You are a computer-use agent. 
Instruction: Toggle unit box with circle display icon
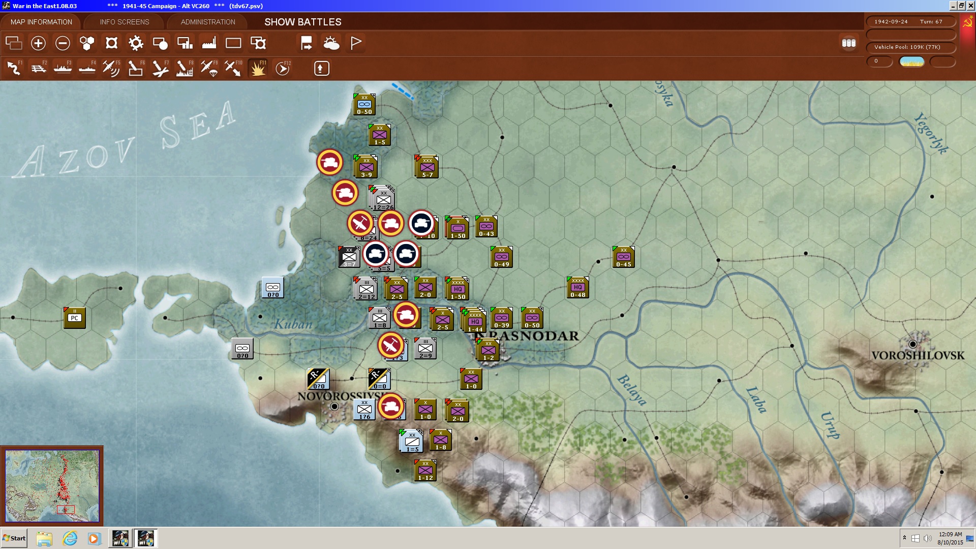click(160, 43)
